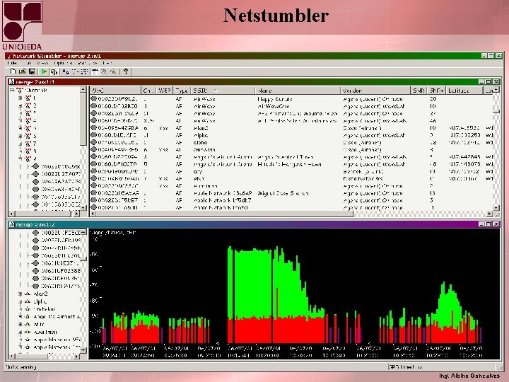Click the network list scroll-down arrow
This screenshot has height=382, width=509.
point(496,208)
